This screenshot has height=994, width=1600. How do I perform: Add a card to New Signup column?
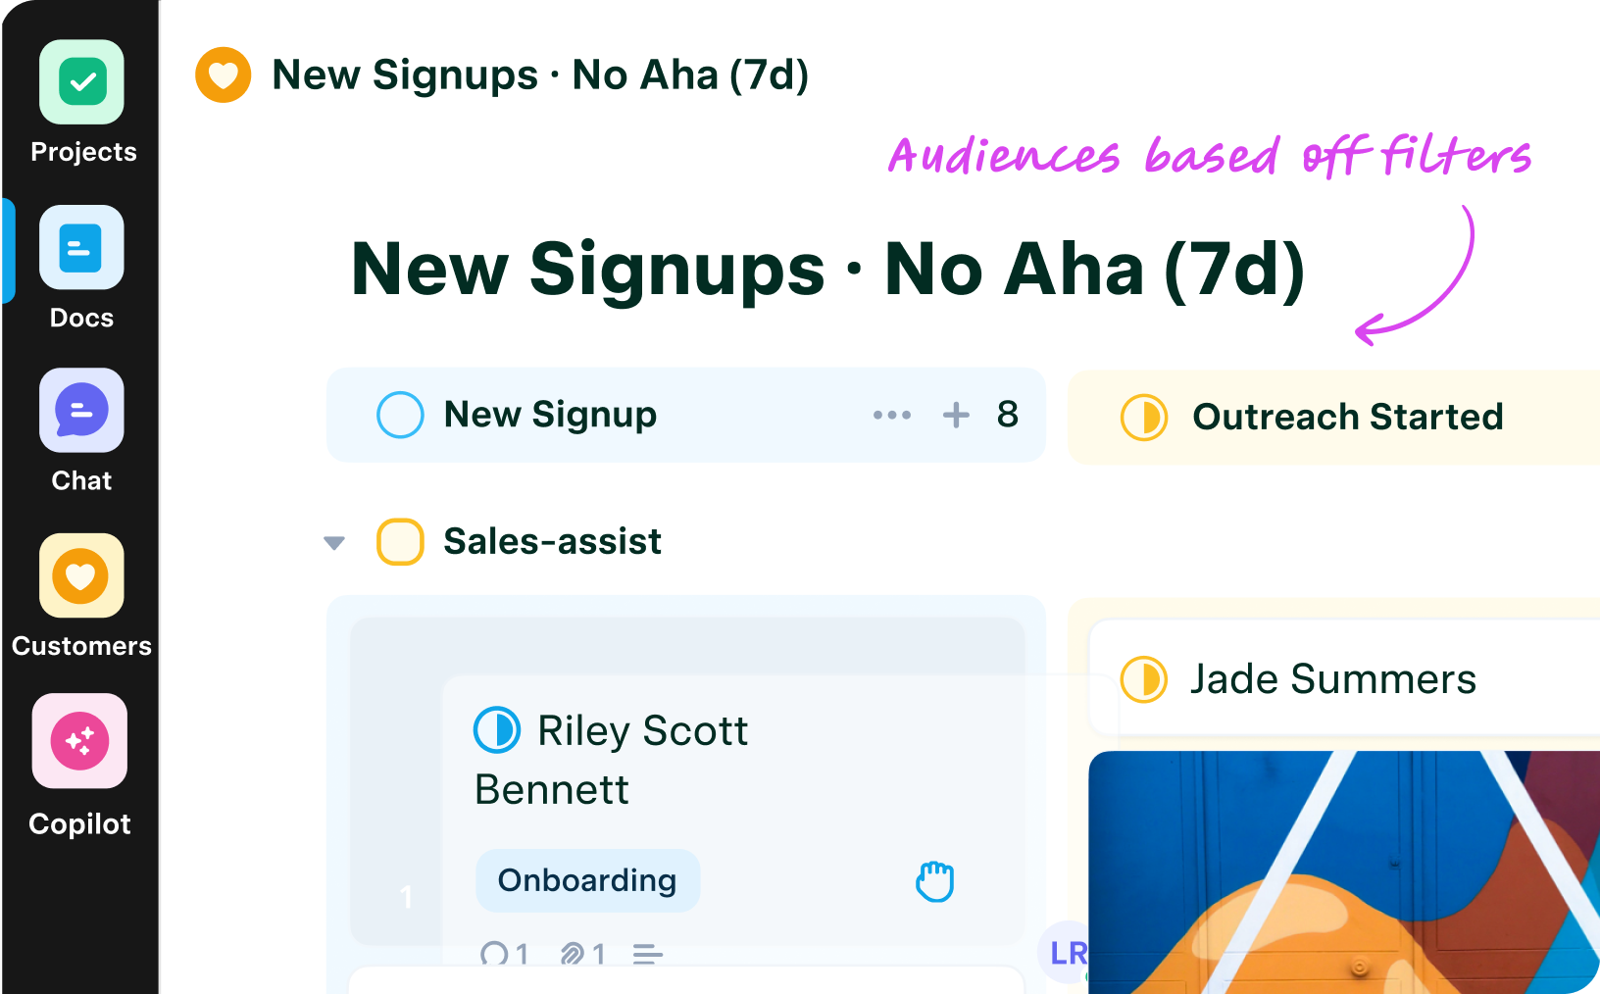(956, 416)
